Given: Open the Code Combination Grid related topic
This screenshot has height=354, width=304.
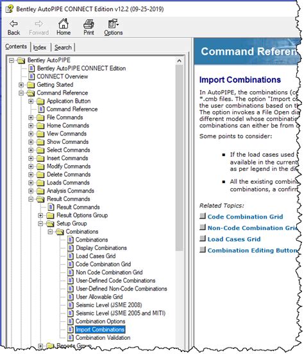Looking at the screenshot, I should coord(245,217).
